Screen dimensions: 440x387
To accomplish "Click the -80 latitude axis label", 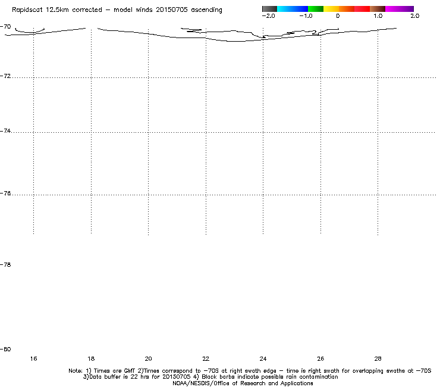I will point(5,349).
